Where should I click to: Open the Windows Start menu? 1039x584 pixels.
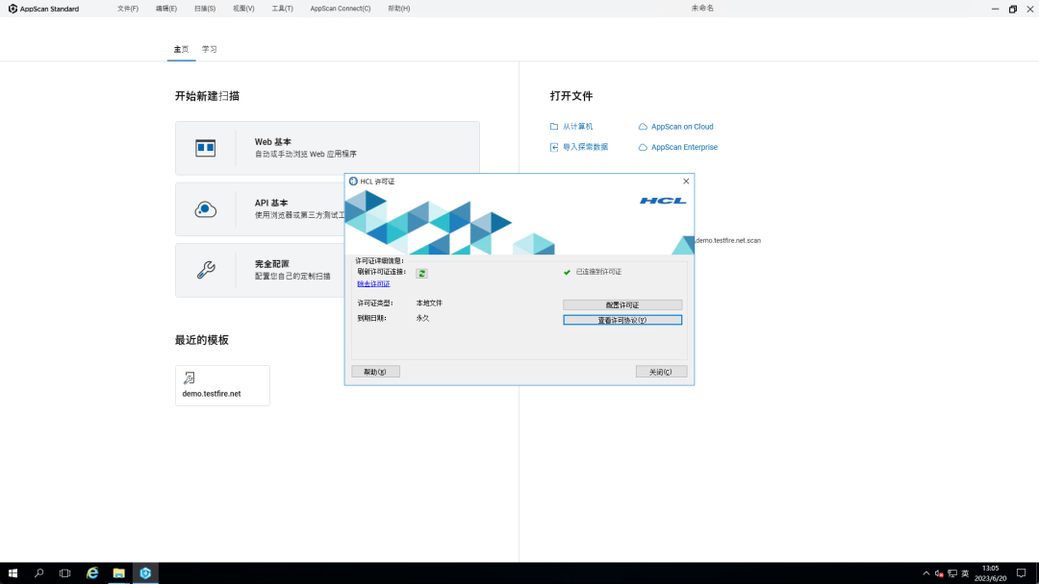13,572
